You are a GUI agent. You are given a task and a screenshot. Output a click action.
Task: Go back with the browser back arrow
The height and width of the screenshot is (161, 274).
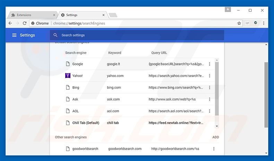coord(10,23)
